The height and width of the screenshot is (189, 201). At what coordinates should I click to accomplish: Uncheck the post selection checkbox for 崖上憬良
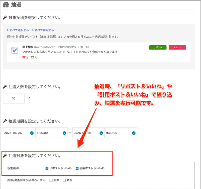point(14,50)
